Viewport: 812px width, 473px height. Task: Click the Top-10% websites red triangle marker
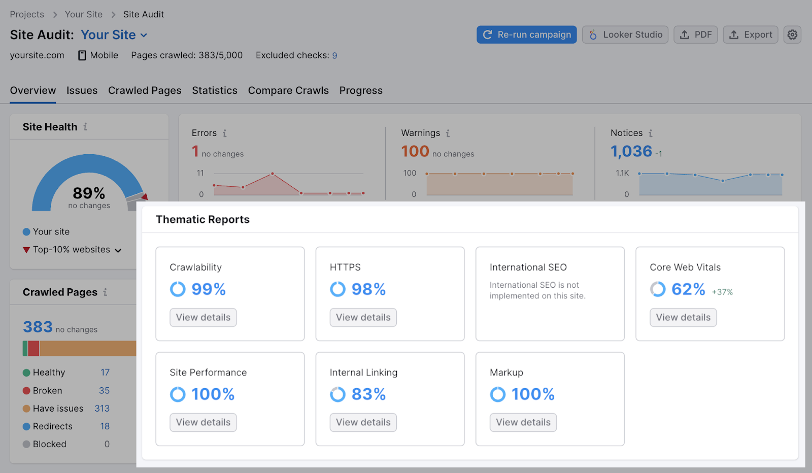click(26, 250)
